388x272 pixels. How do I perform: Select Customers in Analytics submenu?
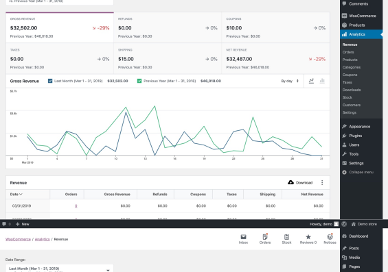tap(352, 105)
